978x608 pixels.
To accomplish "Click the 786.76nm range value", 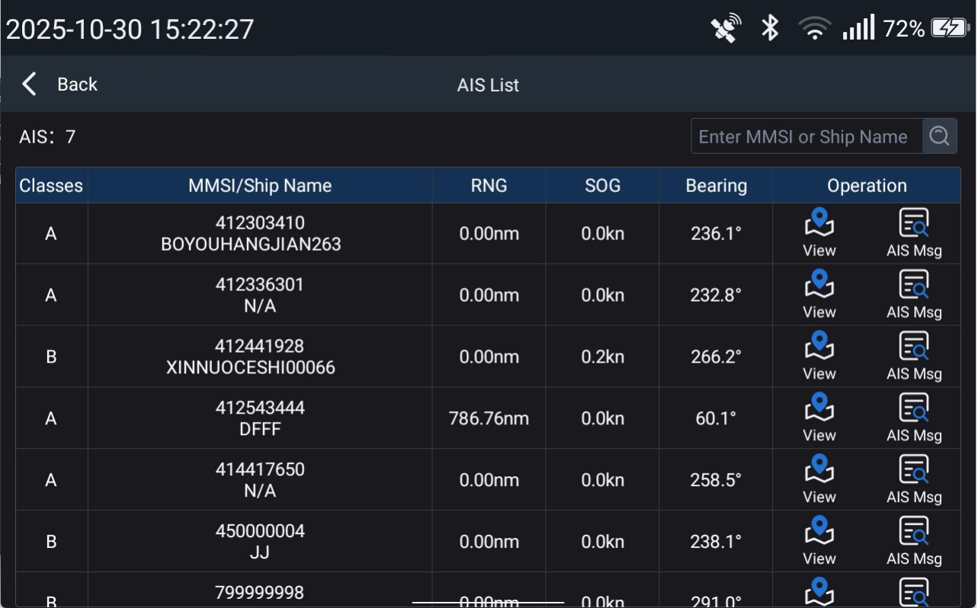I will point(489,418).
